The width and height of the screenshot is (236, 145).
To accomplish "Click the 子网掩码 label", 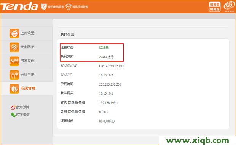I will tap(67, 84).
